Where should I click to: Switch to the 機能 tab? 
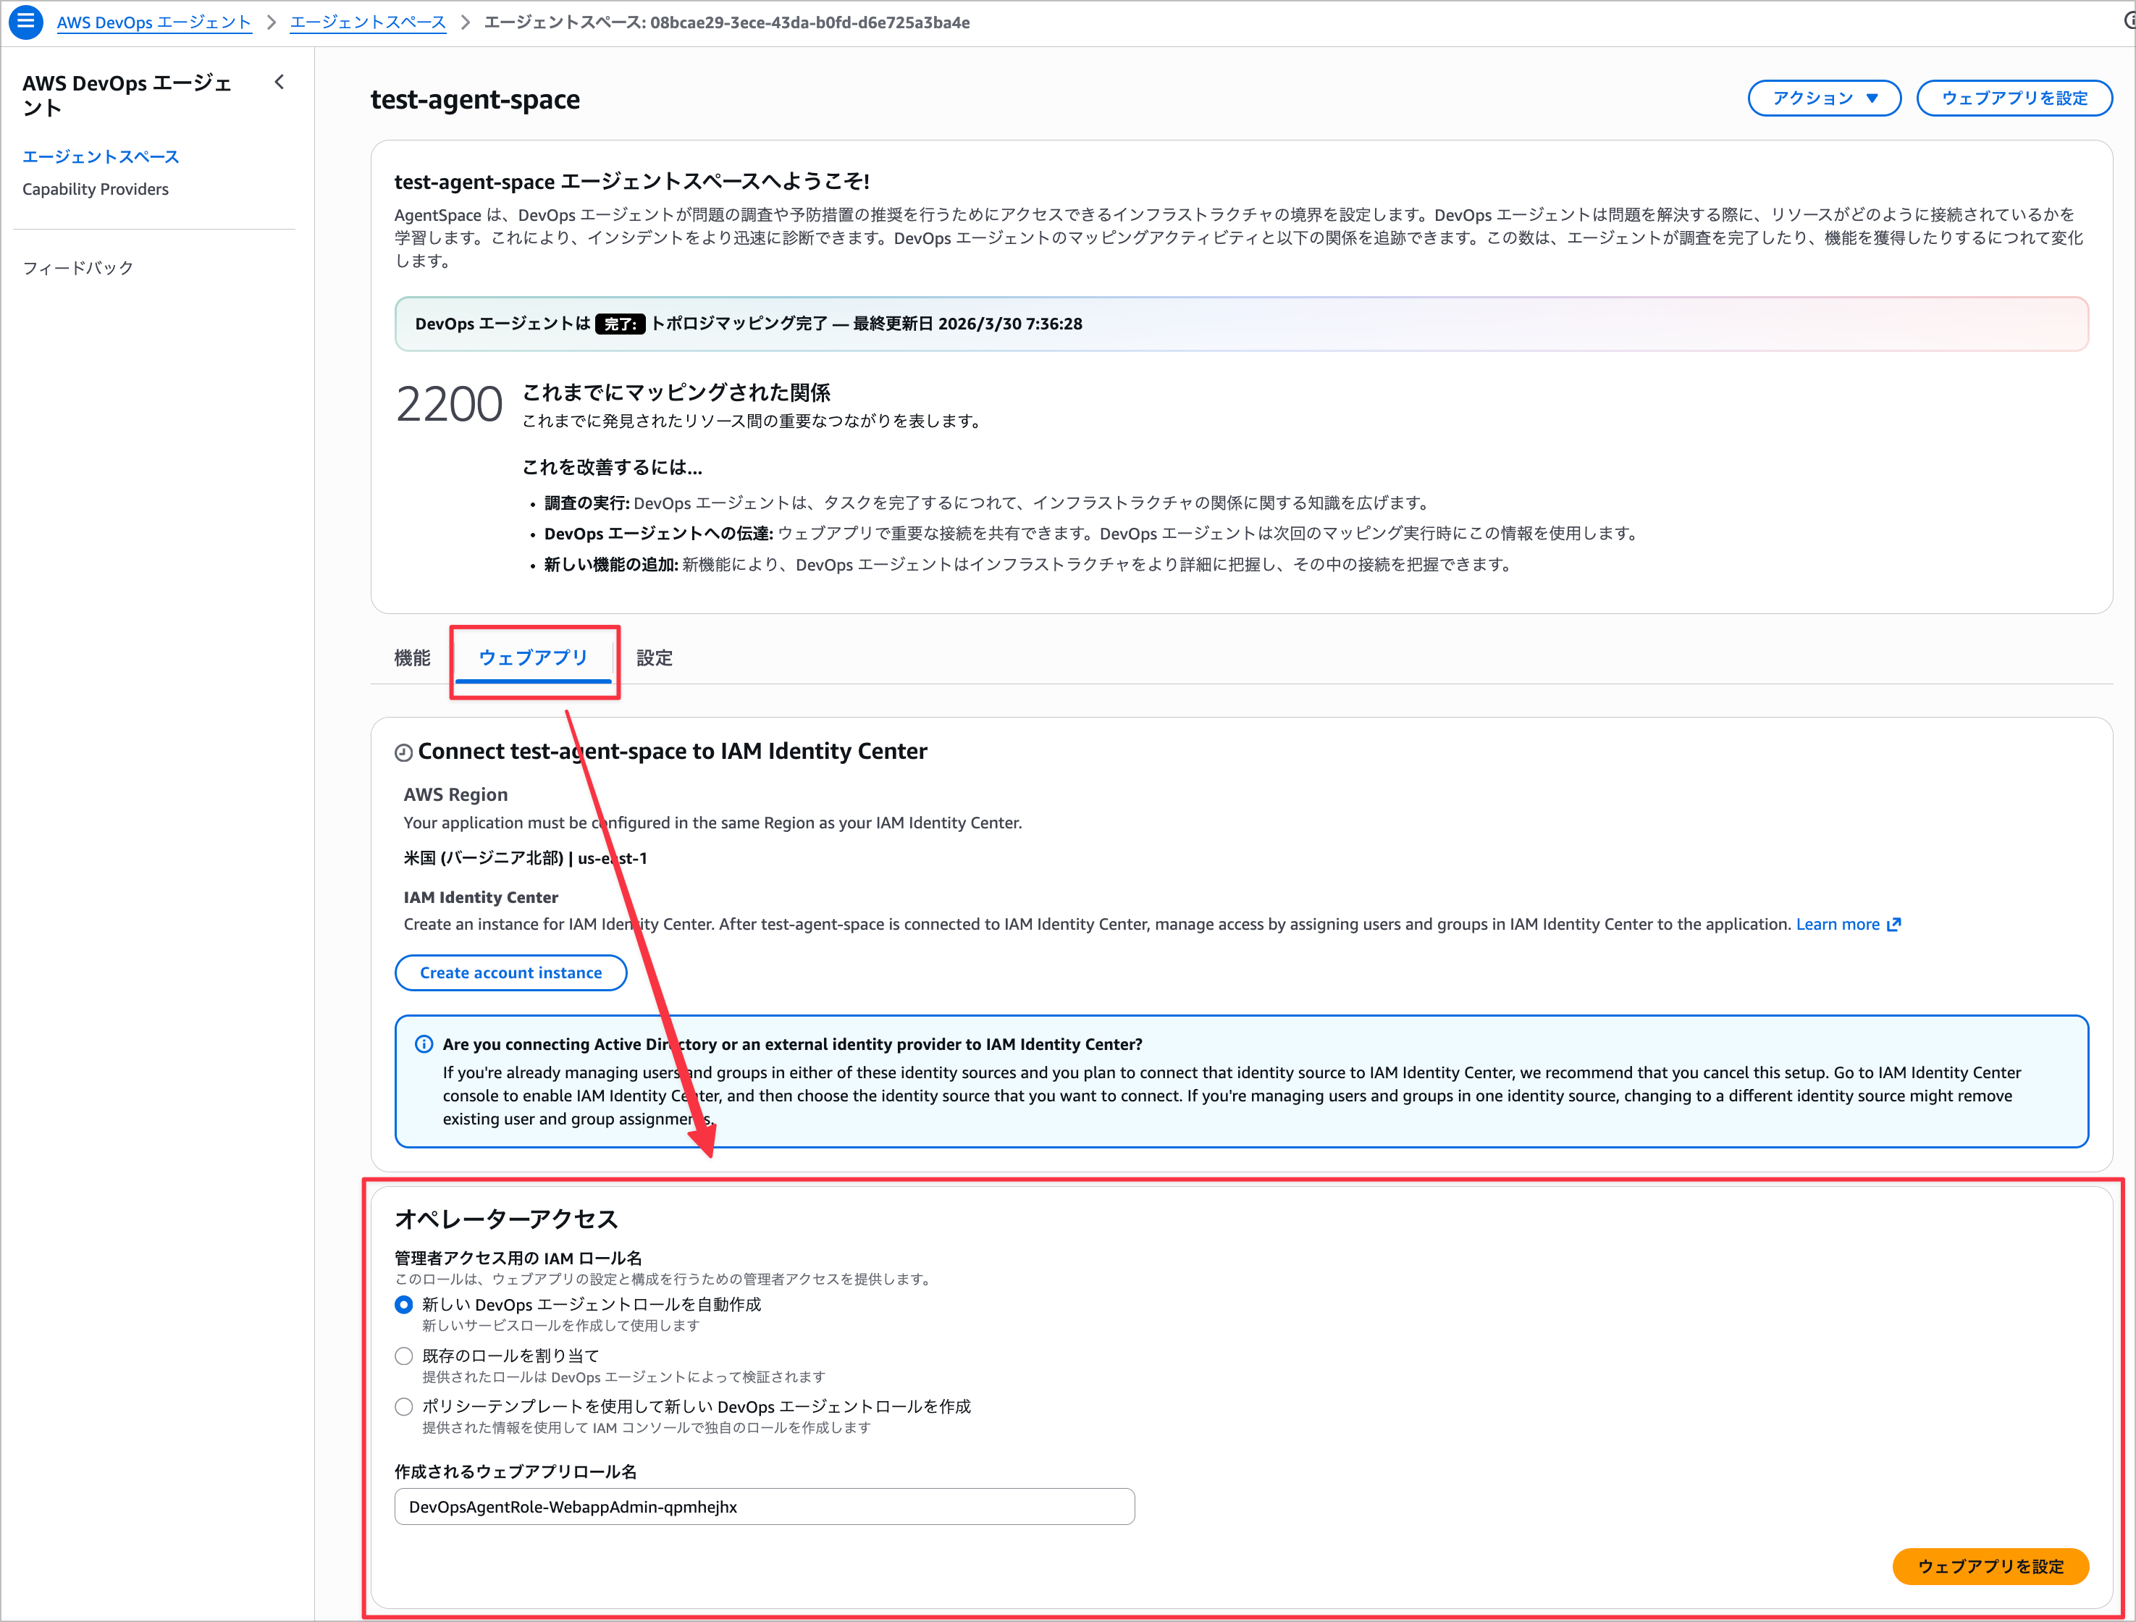pos(412,657)
